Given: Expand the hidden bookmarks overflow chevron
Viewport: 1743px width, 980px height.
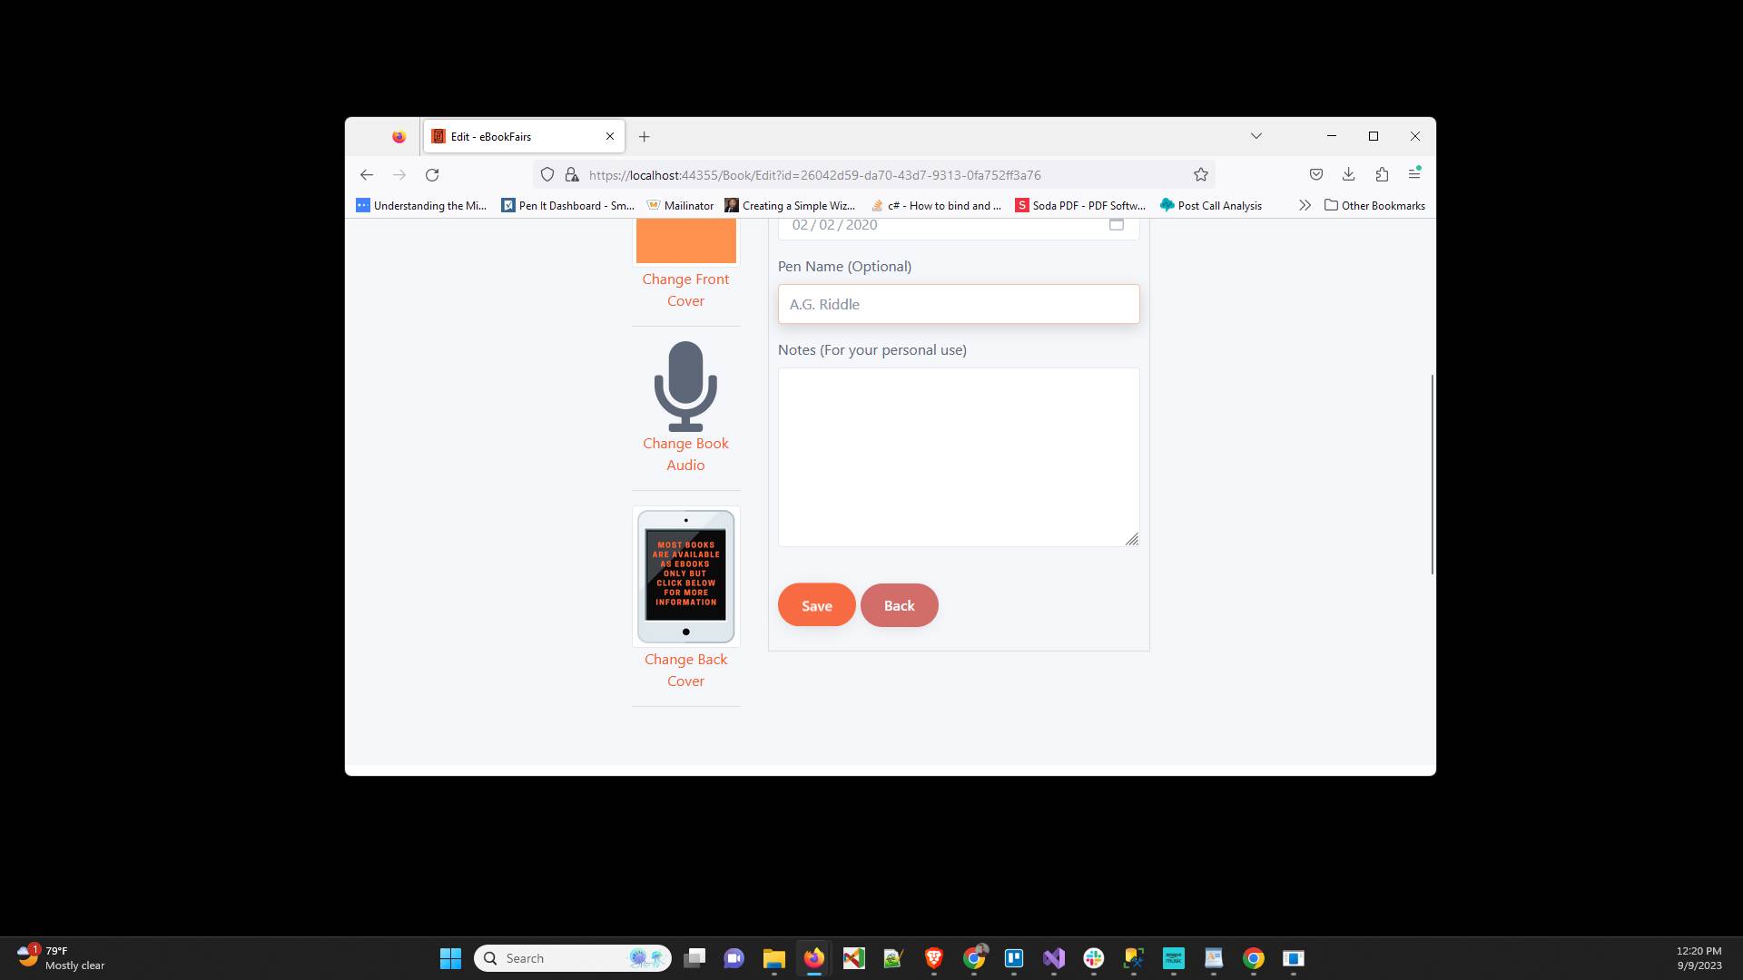Looking at the screenshot, I should coord(1305,205).
